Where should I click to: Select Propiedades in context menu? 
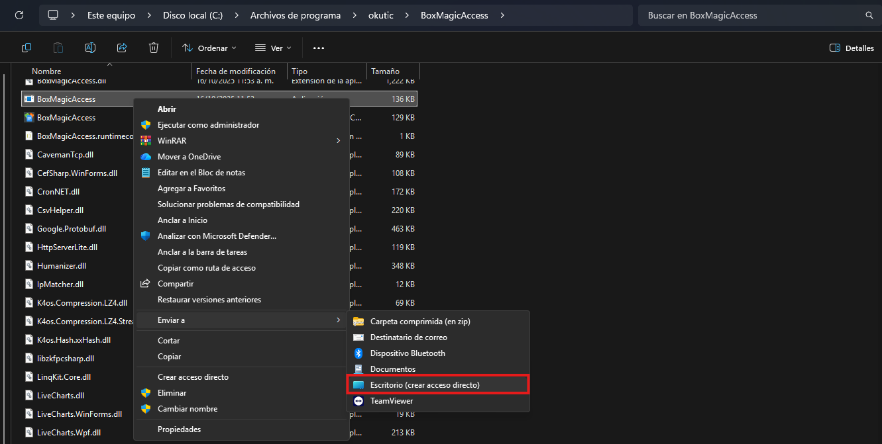[179, 429]
